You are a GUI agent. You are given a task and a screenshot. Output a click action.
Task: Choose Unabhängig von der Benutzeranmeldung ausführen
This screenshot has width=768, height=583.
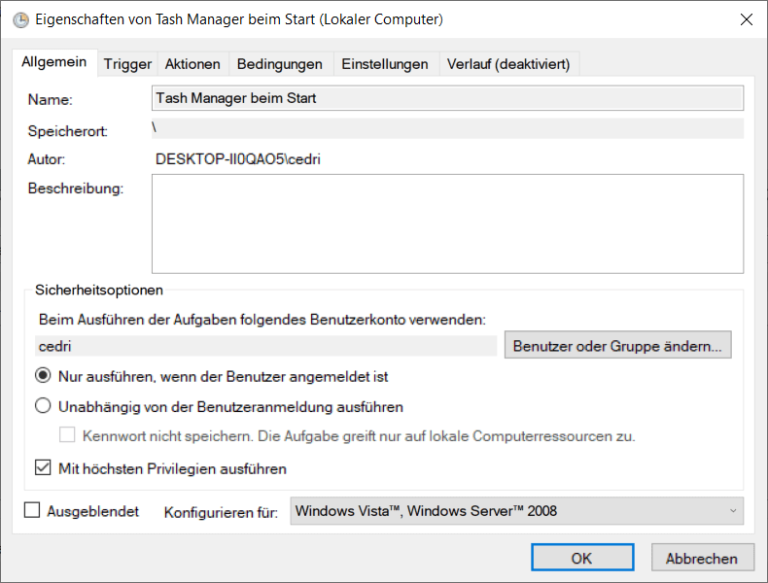(x=43, y=406)
